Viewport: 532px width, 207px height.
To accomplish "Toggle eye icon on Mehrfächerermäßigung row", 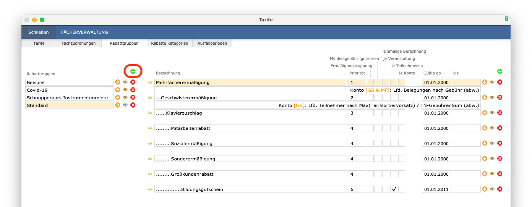I will [492, 82].
